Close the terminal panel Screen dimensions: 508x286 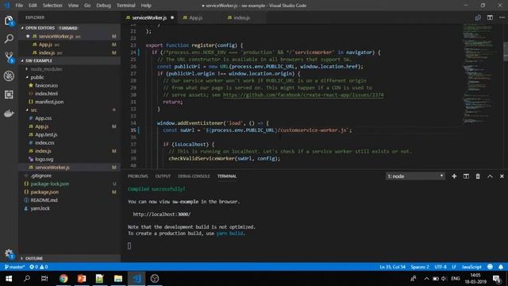502,176
